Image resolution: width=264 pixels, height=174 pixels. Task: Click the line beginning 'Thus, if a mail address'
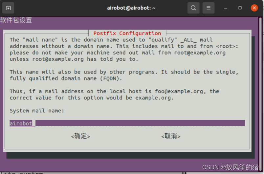point(114,91)
